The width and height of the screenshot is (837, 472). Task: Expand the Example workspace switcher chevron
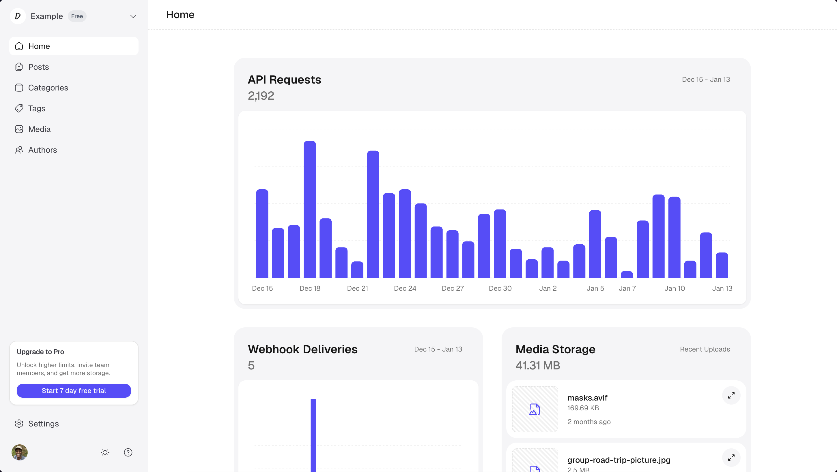pyautogui.click(x=133, y=16)
